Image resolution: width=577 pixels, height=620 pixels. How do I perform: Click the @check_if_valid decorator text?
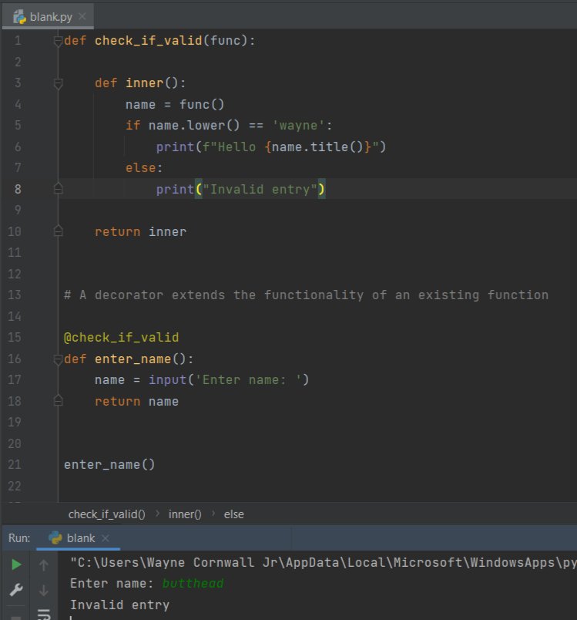[x=121, y=337]
